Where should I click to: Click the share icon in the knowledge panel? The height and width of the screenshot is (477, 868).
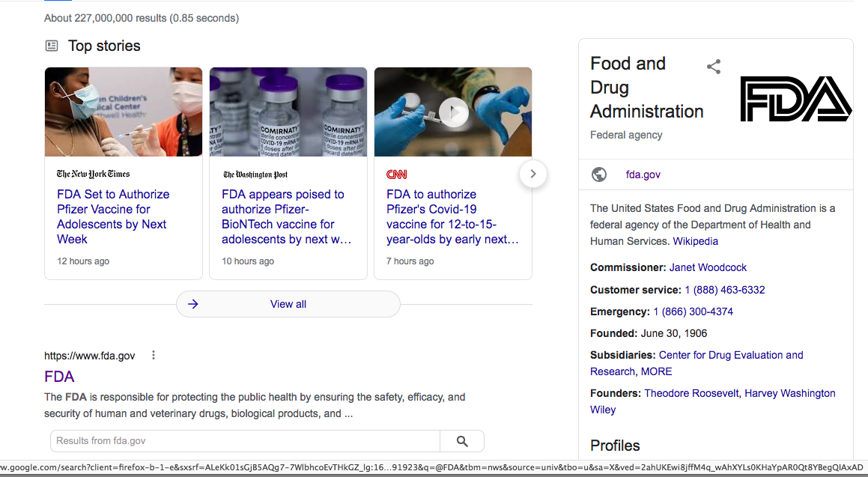tap(714, 67)
